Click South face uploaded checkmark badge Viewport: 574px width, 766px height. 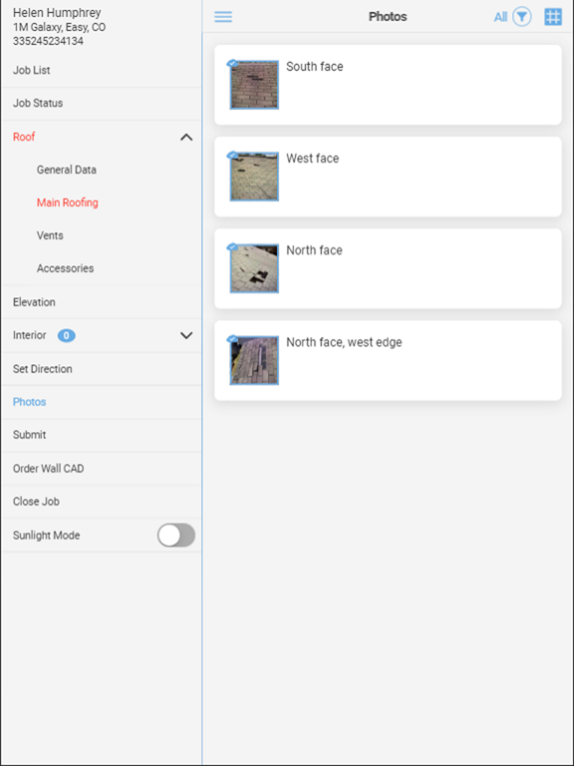point(233,64)
